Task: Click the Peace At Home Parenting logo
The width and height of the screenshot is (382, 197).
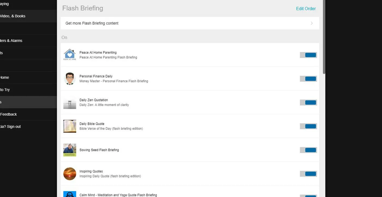Action: pos(70,55)
